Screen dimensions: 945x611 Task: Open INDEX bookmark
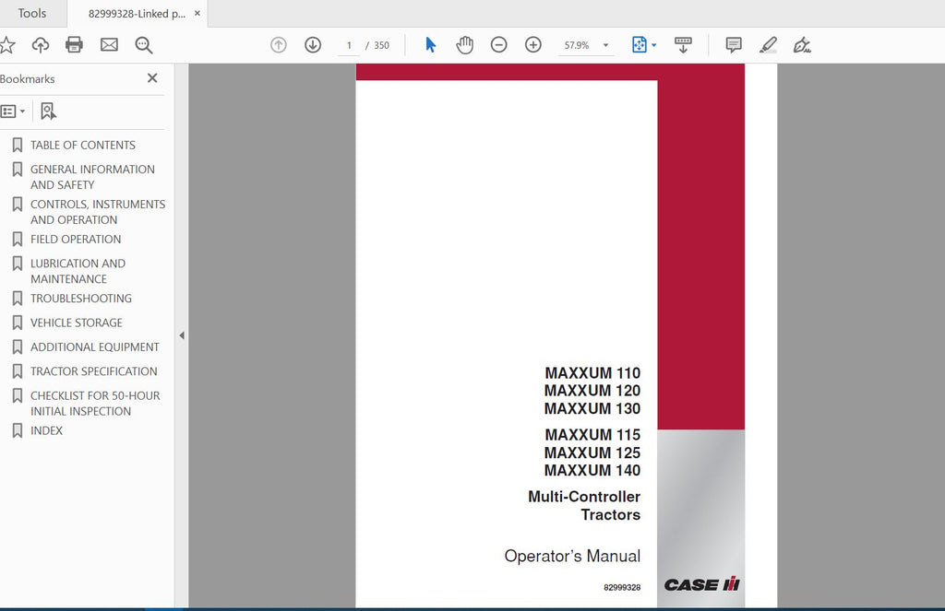click(x=46, y=430)
